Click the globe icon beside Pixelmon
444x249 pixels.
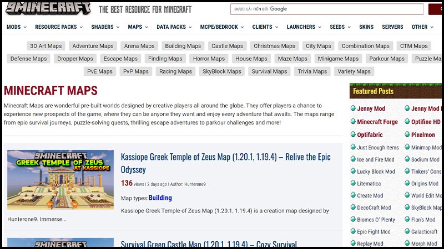click(407, 134)
